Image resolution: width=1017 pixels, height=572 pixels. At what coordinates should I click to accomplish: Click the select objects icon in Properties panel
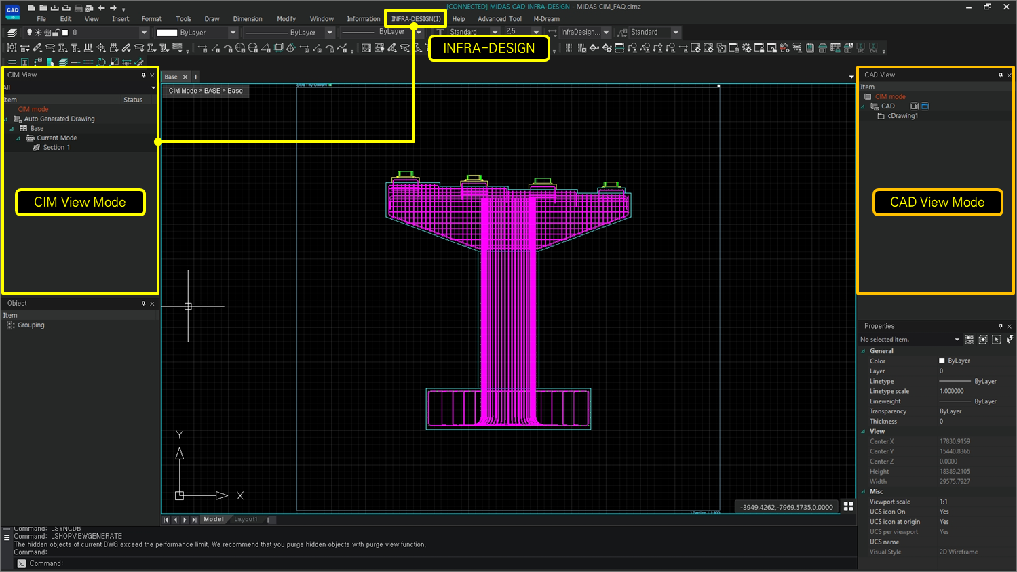(x=983, y=340)
